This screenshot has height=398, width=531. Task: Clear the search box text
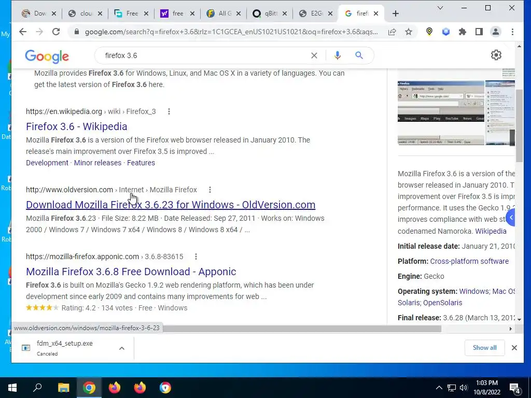[314, 55]
